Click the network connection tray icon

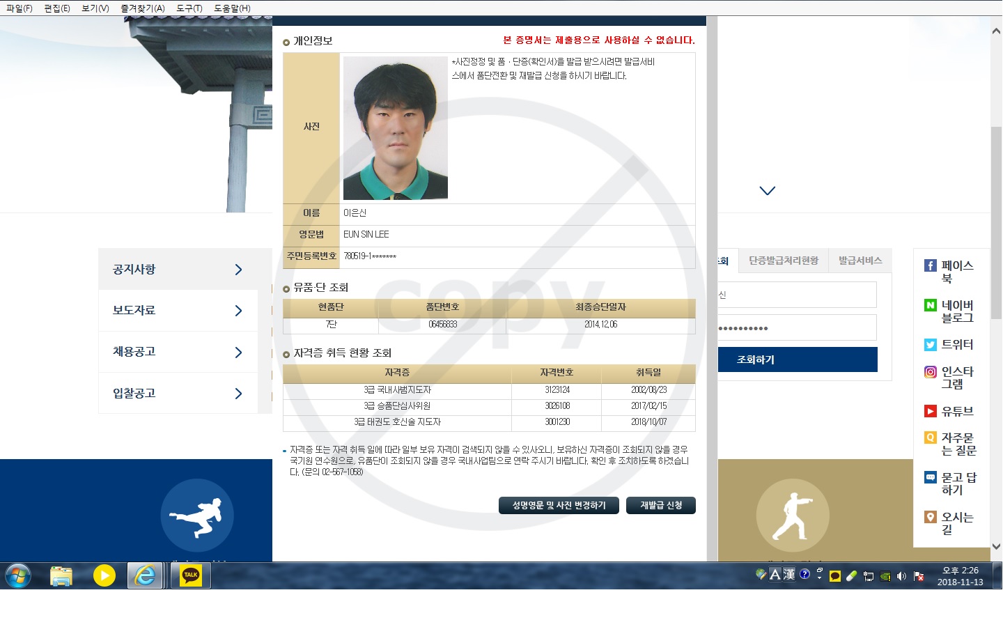click(x=869, y=576)
